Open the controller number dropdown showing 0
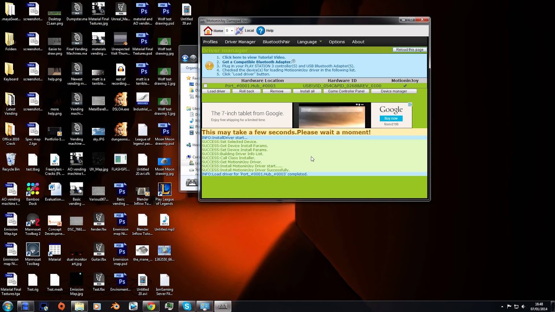Image resolution: width=555 pixels, height=312 pixels. tap(229, 30)
